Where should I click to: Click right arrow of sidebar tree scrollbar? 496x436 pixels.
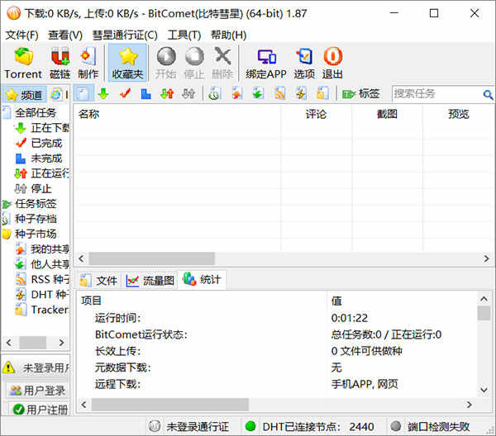(62, 343)
